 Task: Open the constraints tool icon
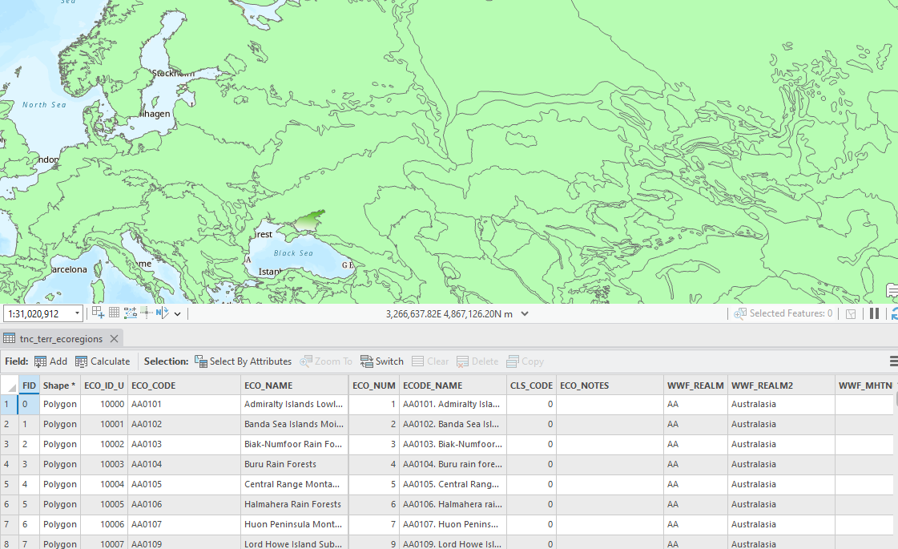point(130,313)
